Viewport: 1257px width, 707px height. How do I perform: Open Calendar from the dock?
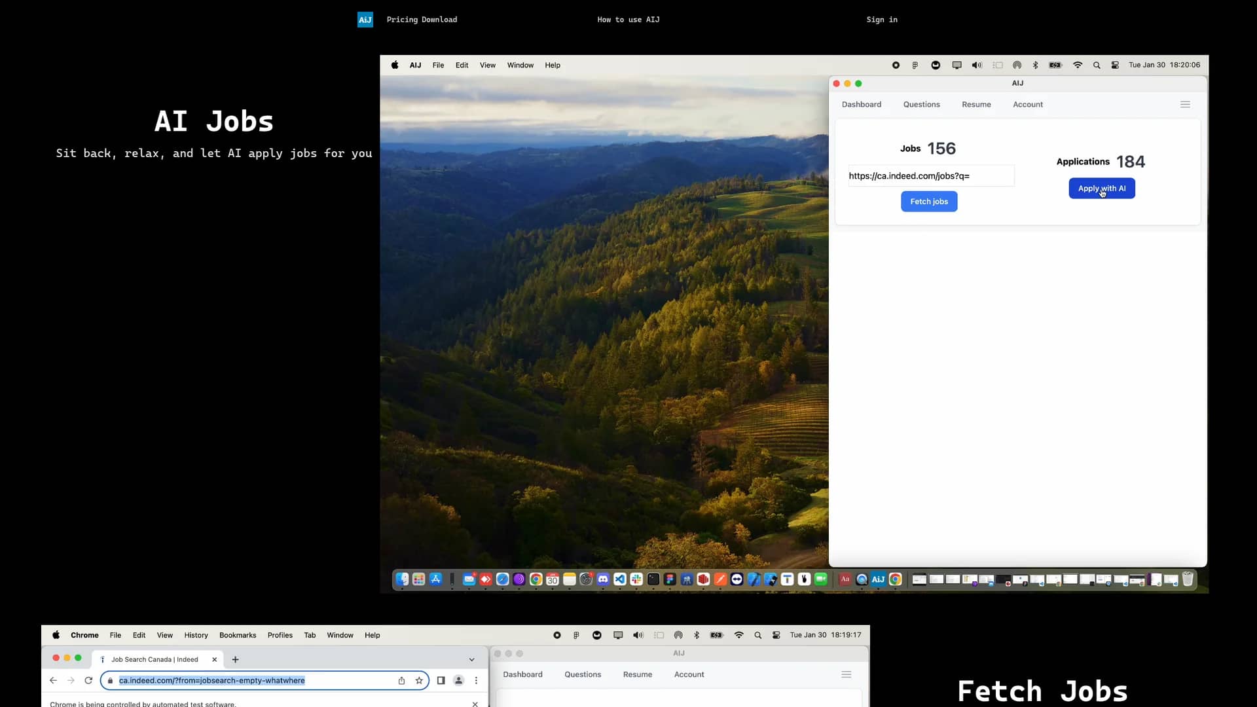(553, 579)
